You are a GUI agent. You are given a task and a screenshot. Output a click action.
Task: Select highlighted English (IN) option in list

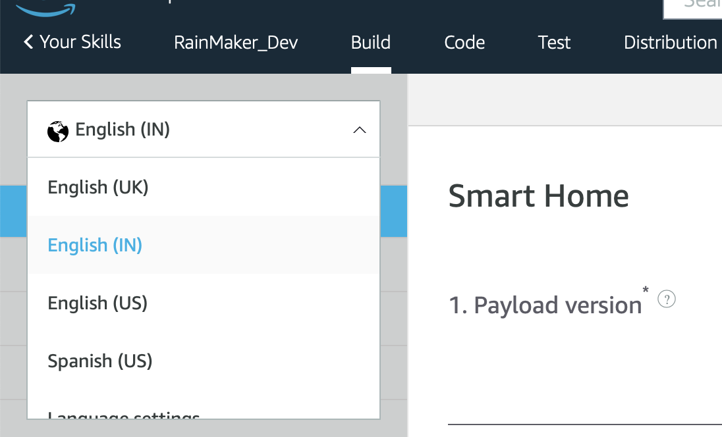[x=204, y=245]
